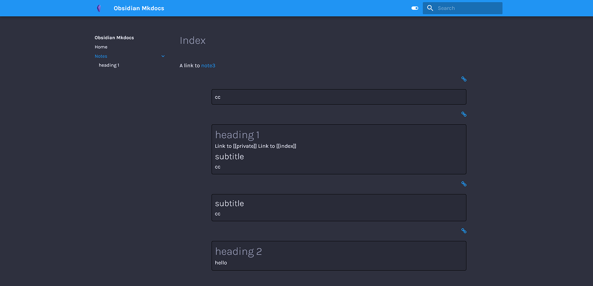Click the heading 2 title text
This screenshot has height=286, width=593.
click(x=238, y=251)
